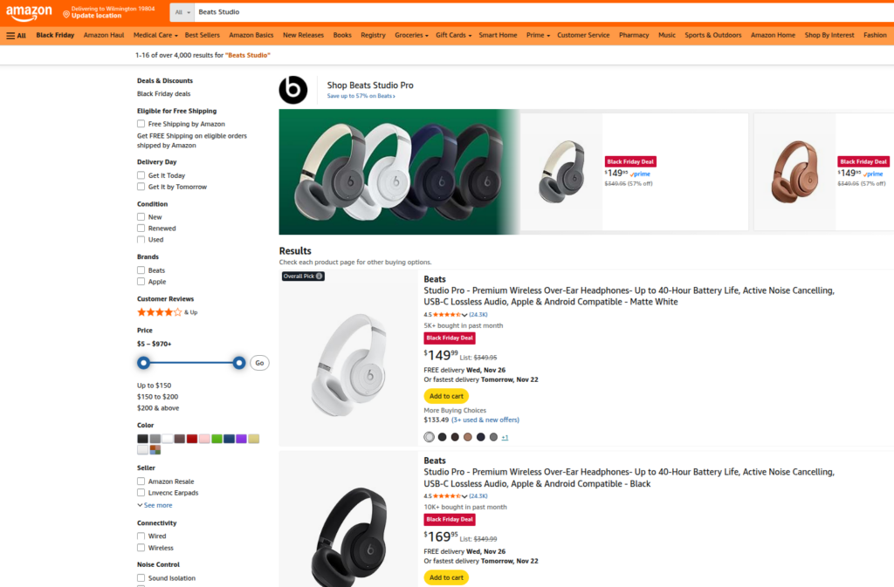Click the Beats brand logo next to Shop Beats Studio Pro
894x587 pixels.
pos(292,90)
